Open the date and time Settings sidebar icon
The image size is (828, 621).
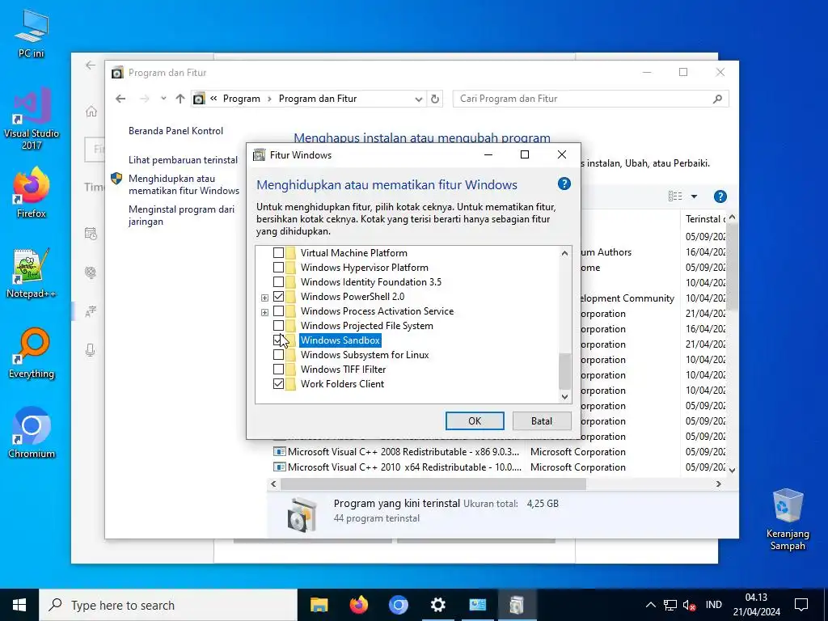[91, 234]
